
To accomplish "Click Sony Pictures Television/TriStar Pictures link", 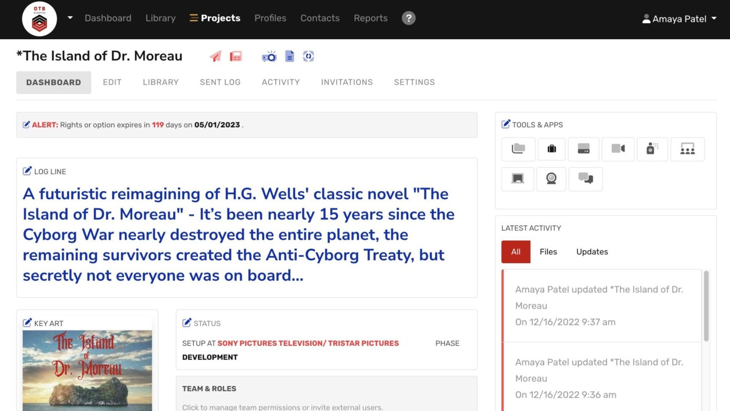I will click(308, 343).
